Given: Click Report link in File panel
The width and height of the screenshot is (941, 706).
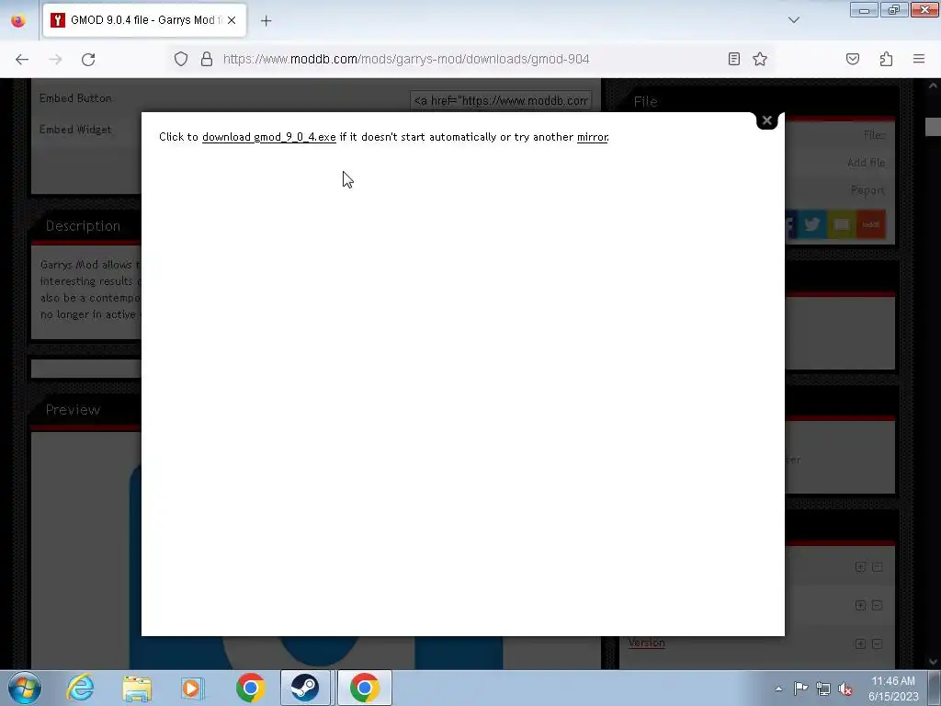Looking at the screenshot, I should [x=867, y=190].
